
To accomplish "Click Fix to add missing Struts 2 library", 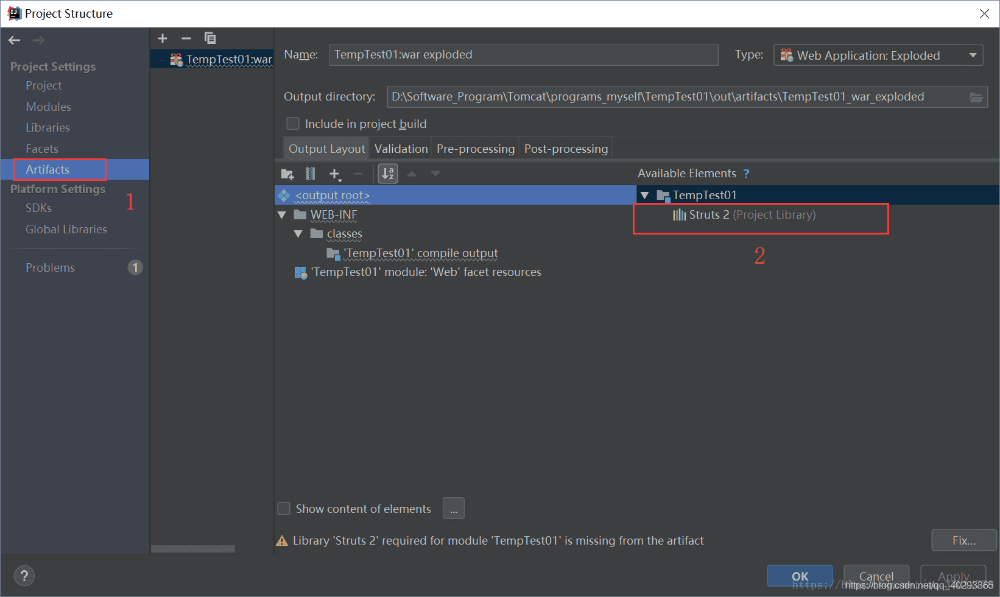I will [963, 540].
